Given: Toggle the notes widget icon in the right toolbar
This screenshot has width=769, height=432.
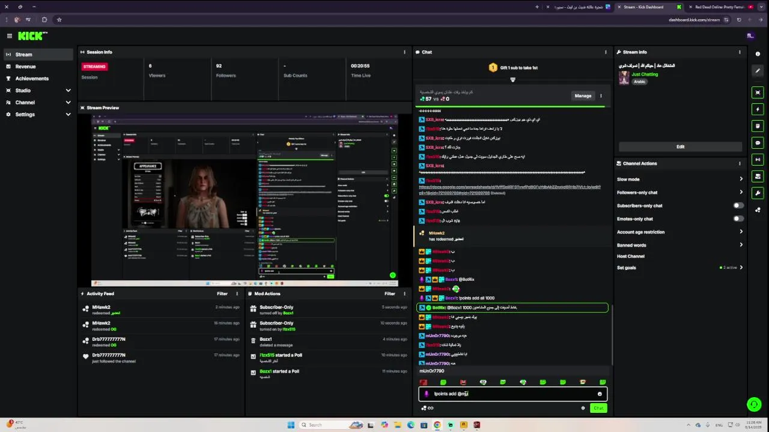Looking at the screenshot, I should tap(758, 126).
